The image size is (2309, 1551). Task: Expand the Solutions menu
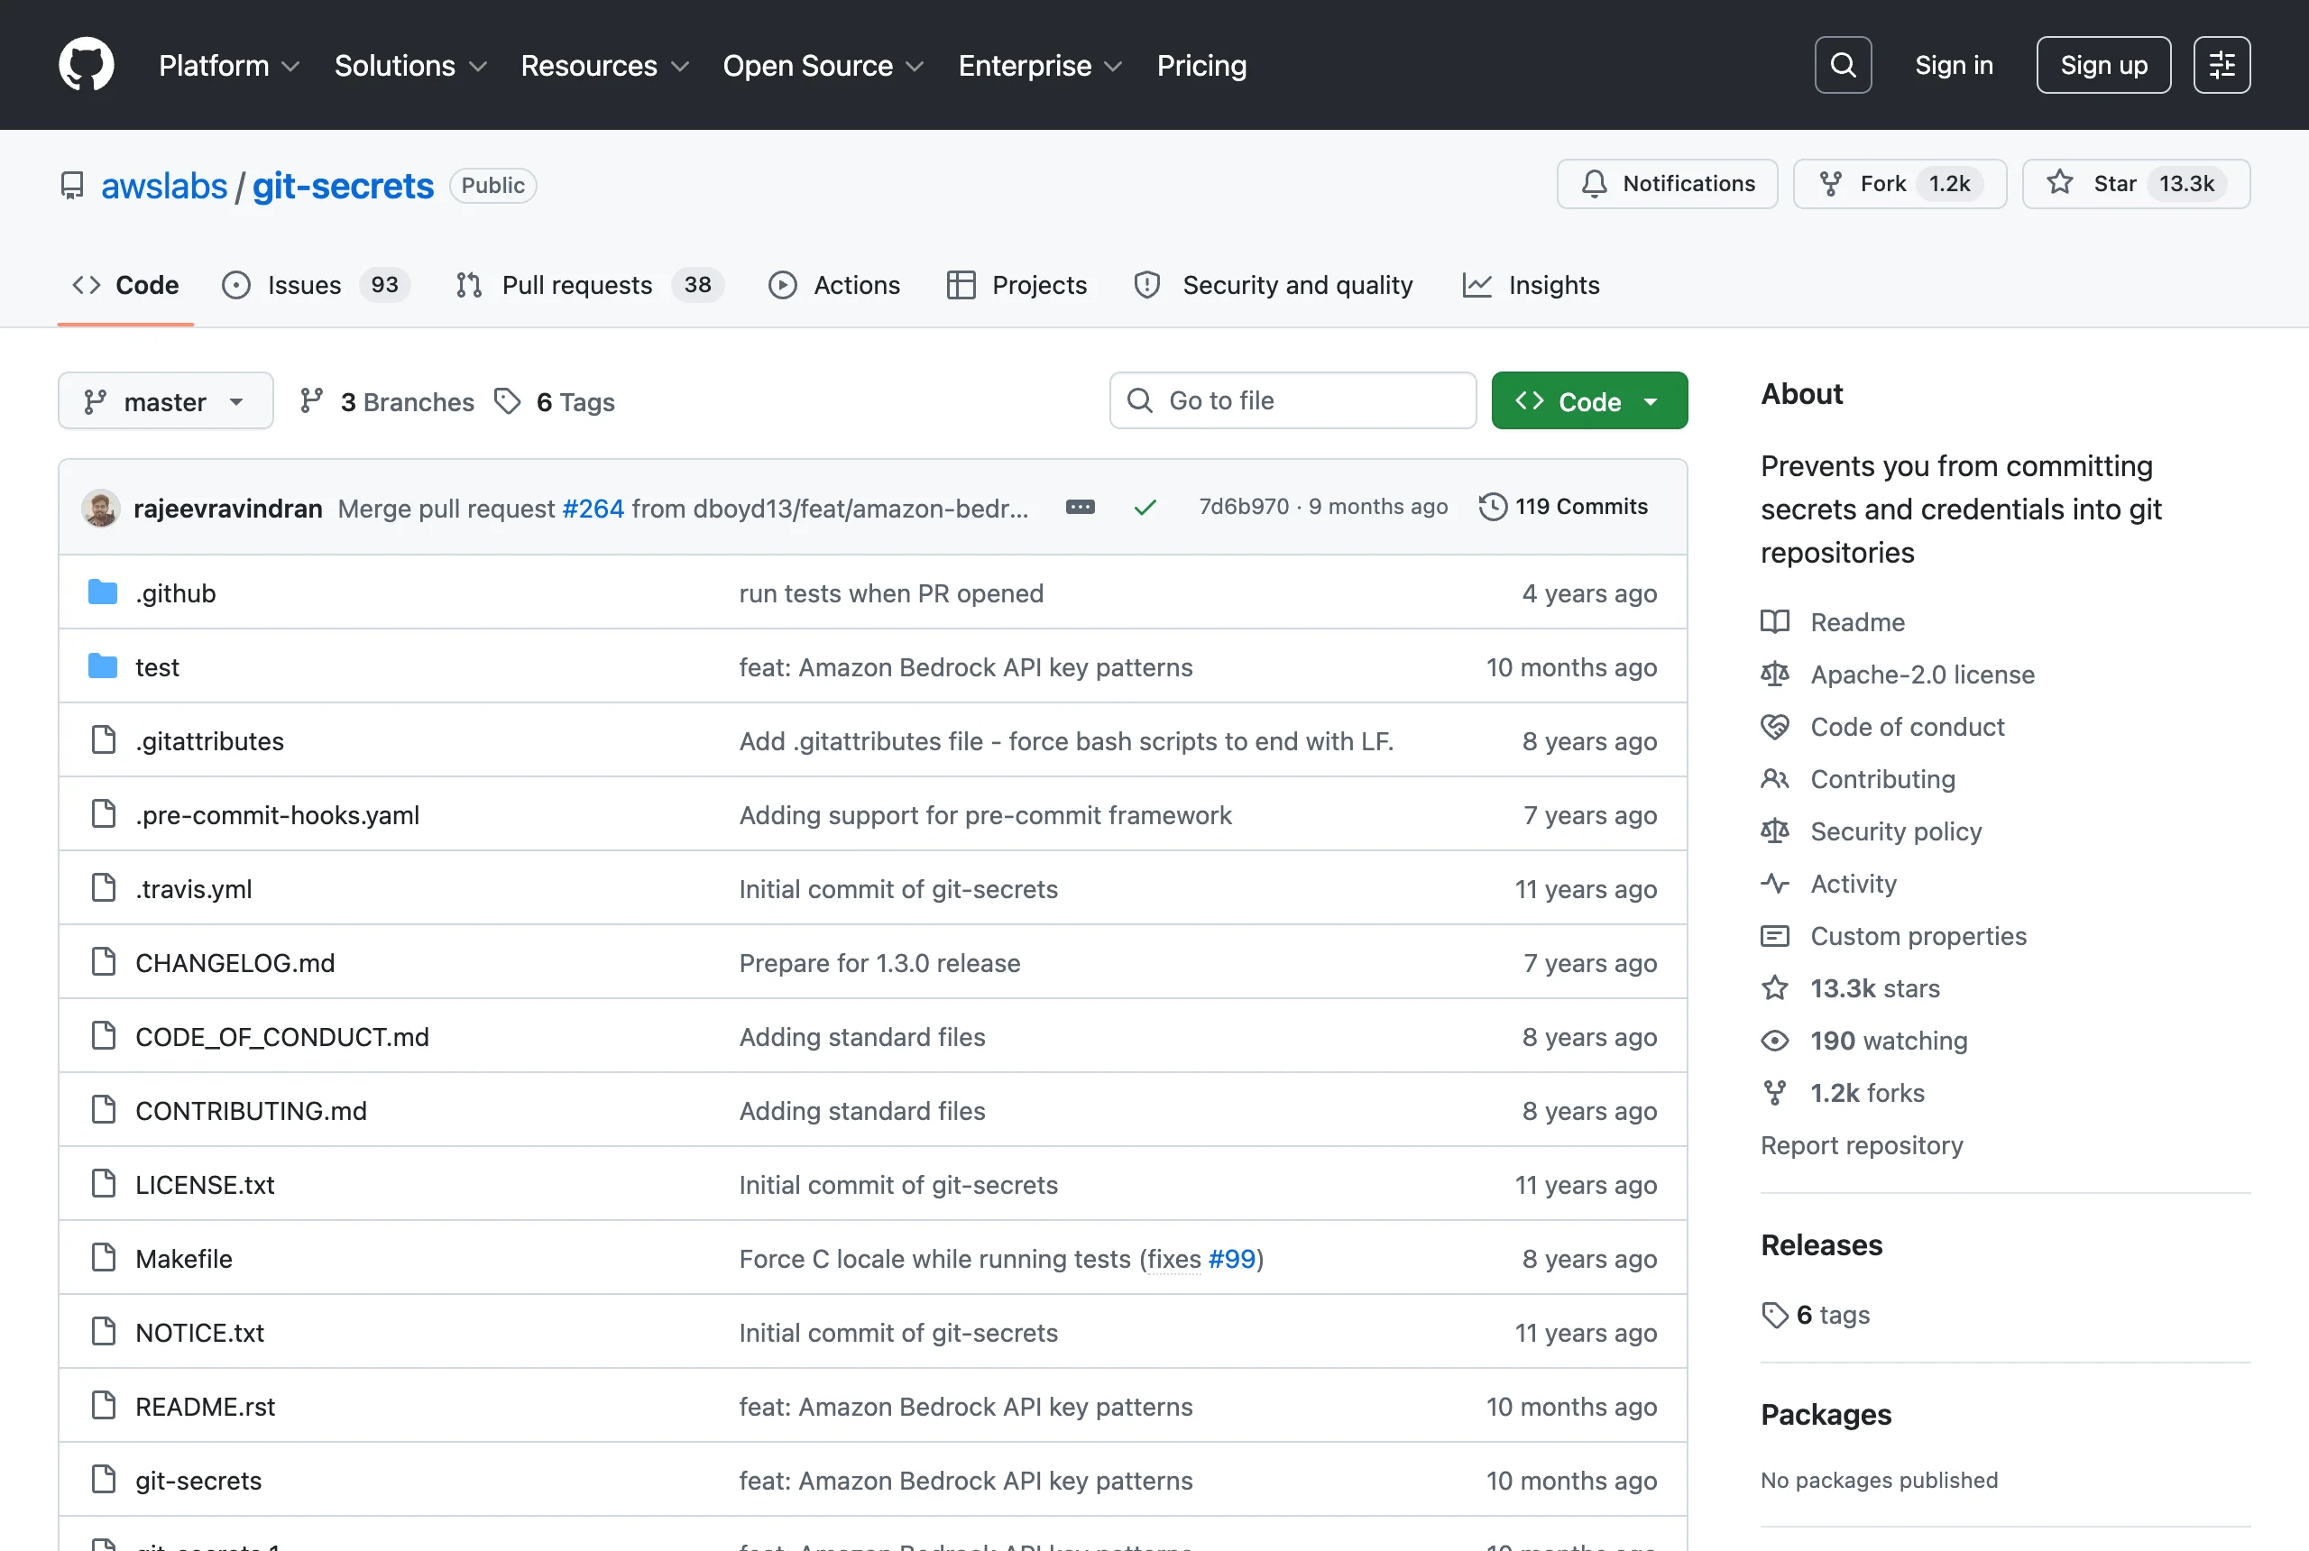[410, 65]
